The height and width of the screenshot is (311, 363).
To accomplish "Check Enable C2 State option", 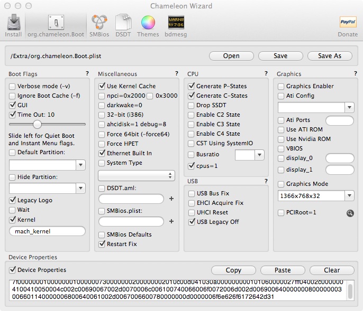I will [x=190, y=115].
